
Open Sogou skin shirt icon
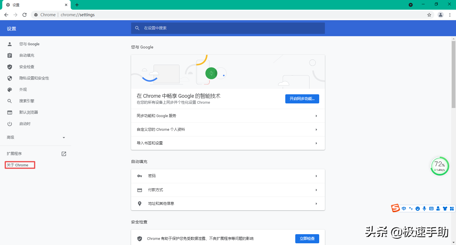445,209
